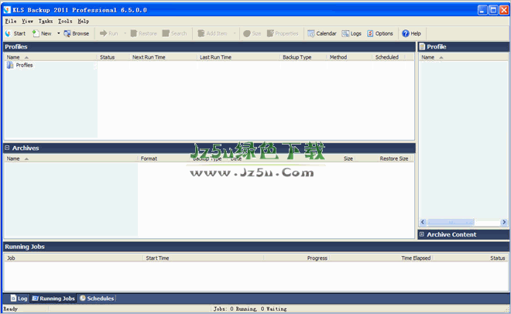Image resolution: width=511 pixels, height=314 pixels.
Task: Sort Profile panel by Name column
Action: (464, 57)
